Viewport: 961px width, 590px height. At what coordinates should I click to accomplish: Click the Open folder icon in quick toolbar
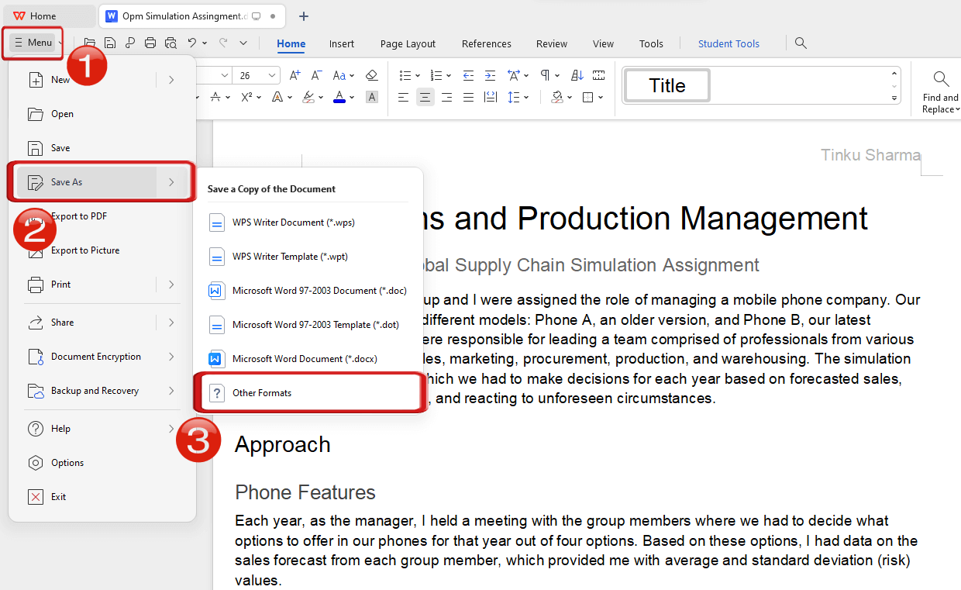[90, 43]
